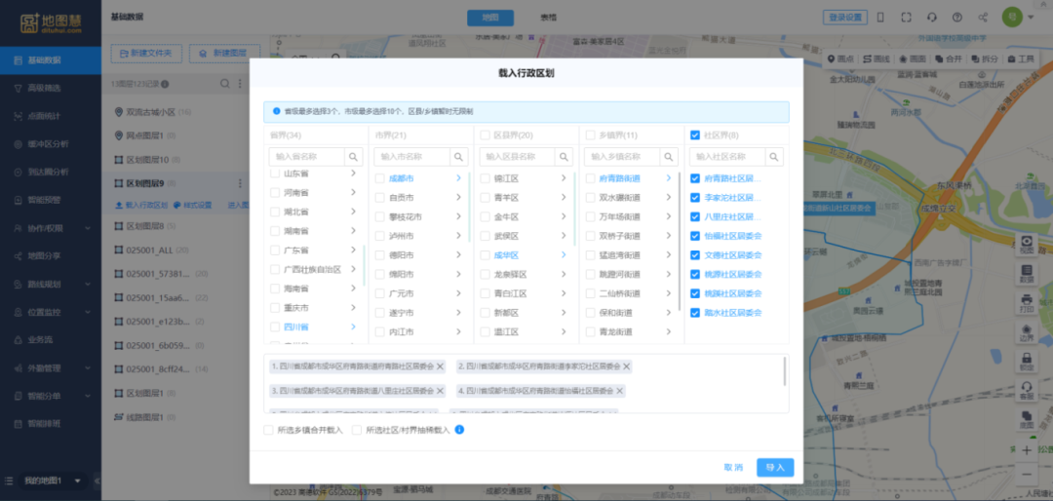Open the mobile phone icon in header

click(x=880, y=17)
